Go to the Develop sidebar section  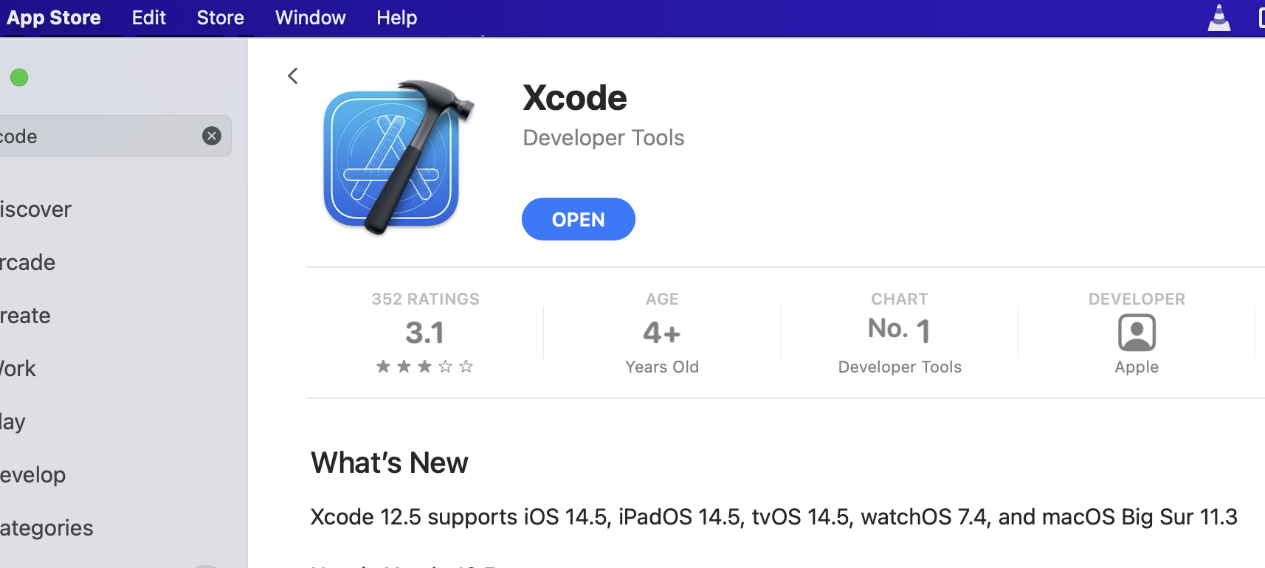pyautogui.click(x=33, y=475)
